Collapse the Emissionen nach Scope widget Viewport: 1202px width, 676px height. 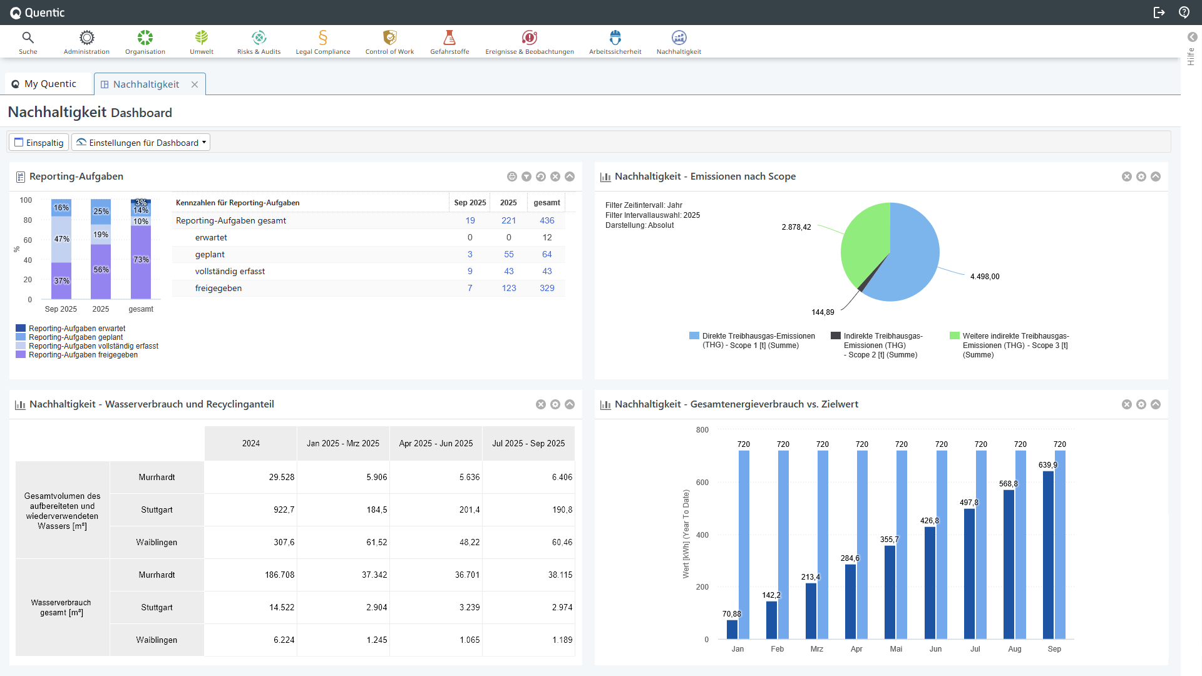tap(1156, 177)
